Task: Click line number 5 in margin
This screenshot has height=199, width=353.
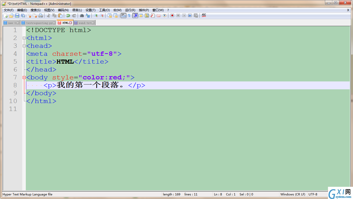Action: pos(15,62)
